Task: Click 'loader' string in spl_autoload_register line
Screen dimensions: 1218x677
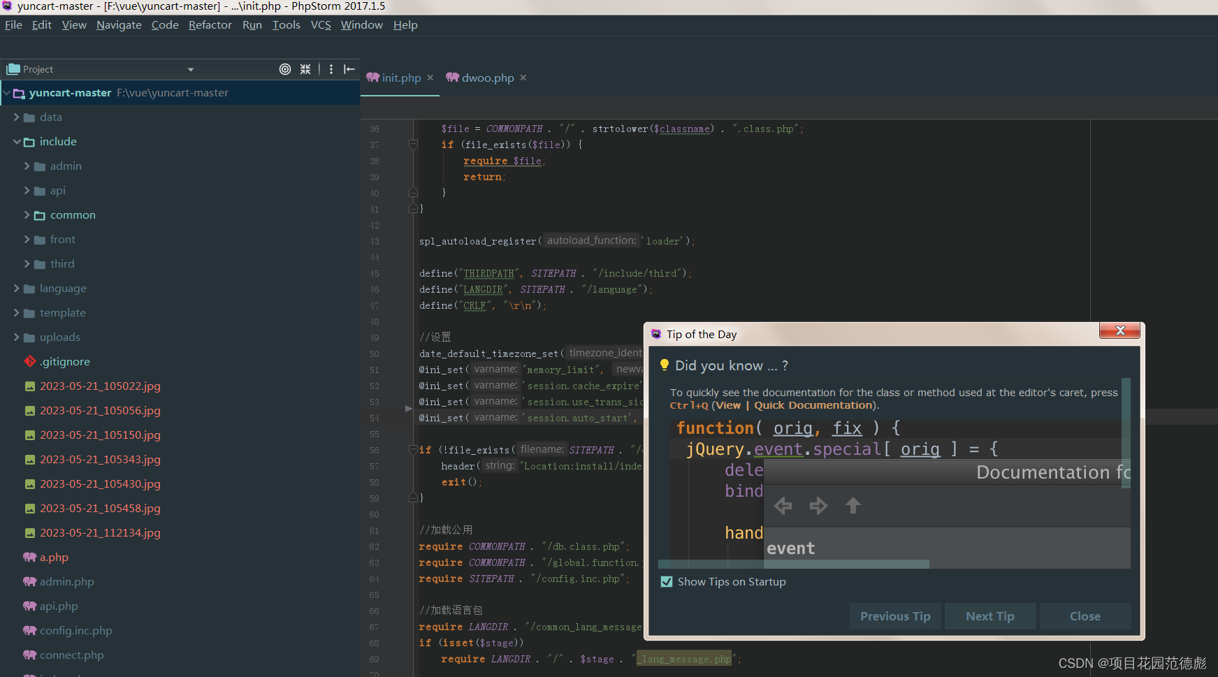Action: [662, 241]
